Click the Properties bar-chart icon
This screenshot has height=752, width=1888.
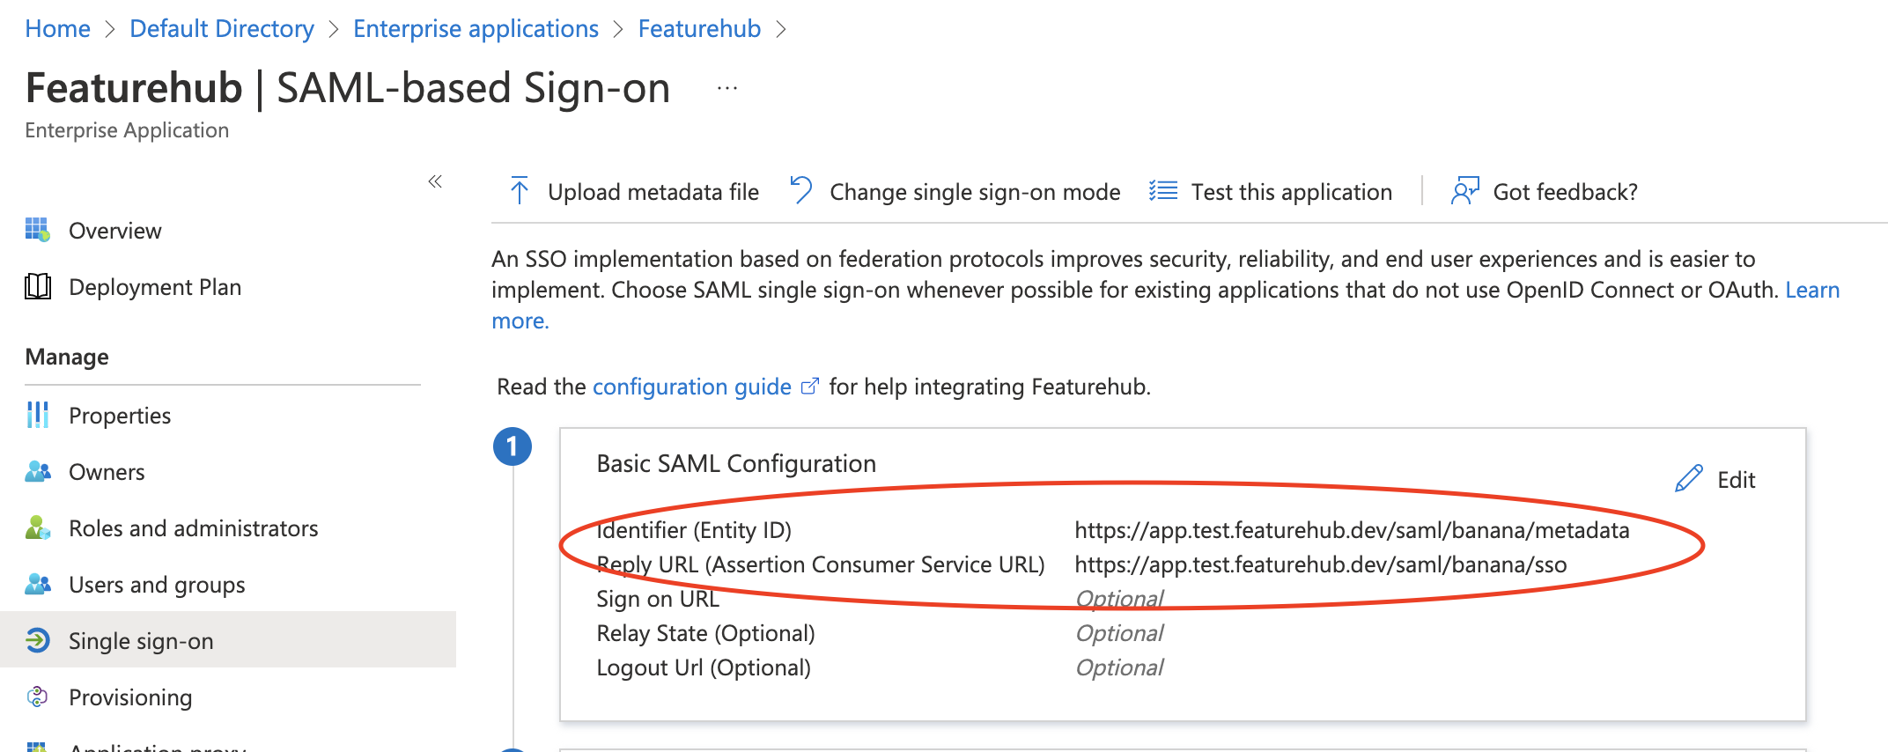click(x=36, y=415)
